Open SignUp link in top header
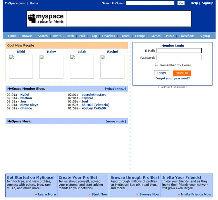The width and height of the screenshot is (218, 200). coord(207,3)
